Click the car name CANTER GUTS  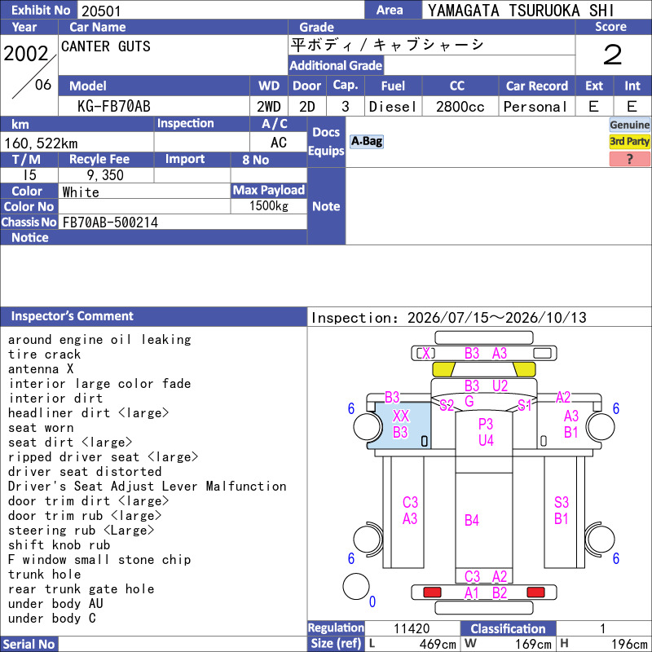(106, 46)
